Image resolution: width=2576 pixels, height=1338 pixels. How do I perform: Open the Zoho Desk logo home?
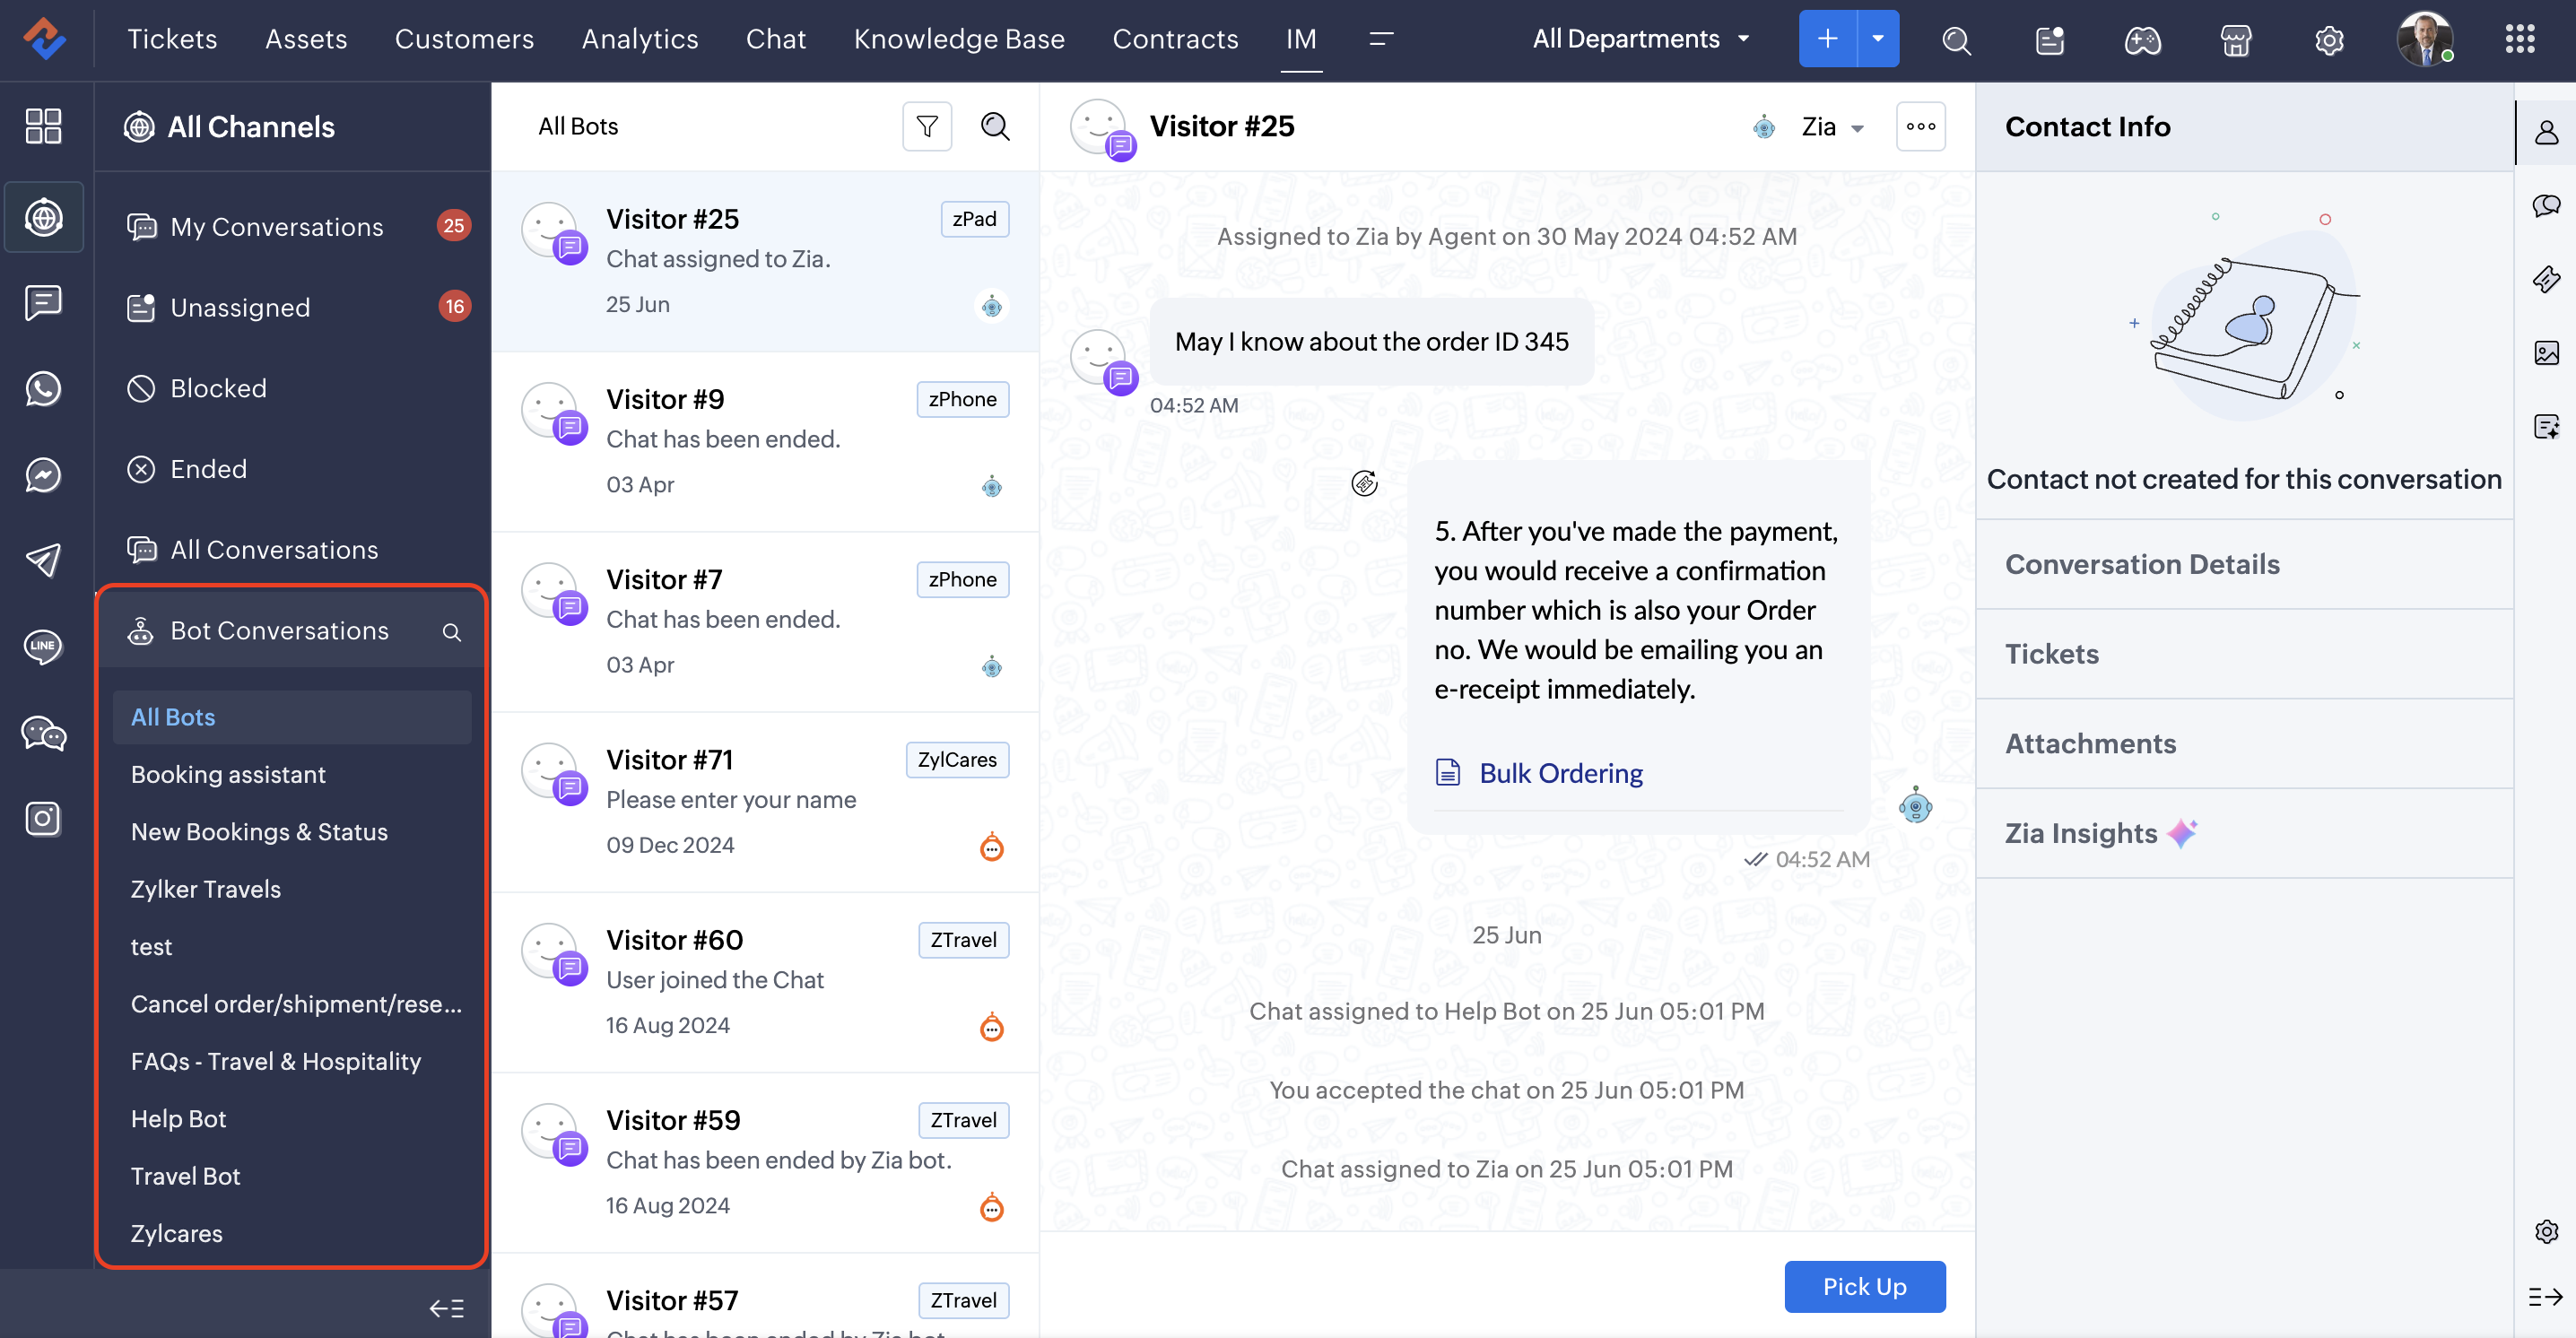(x=44, y=39)
